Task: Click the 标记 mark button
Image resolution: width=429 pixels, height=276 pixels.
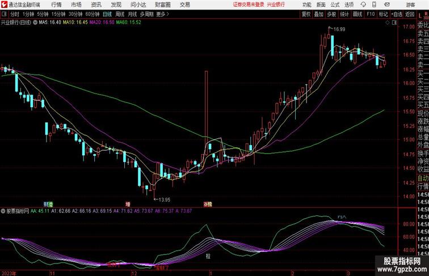Action: [383, 14]
